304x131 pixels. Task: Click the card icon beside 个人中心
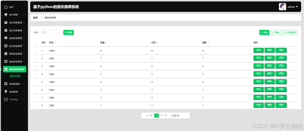click(x=6, y=99)
